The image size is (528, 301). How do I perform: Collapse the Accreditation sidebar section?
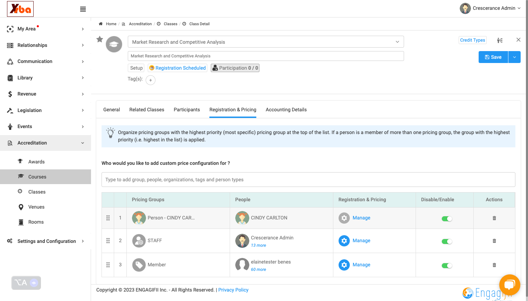pyautogui.click(x=46, y=143)
